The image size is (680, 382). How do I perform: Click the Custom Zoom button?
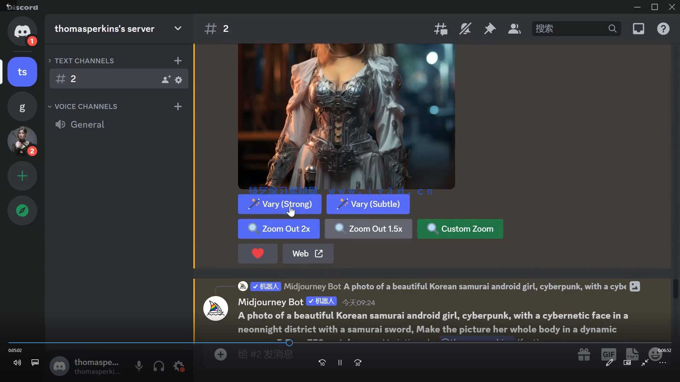click(x=460, y=229)
